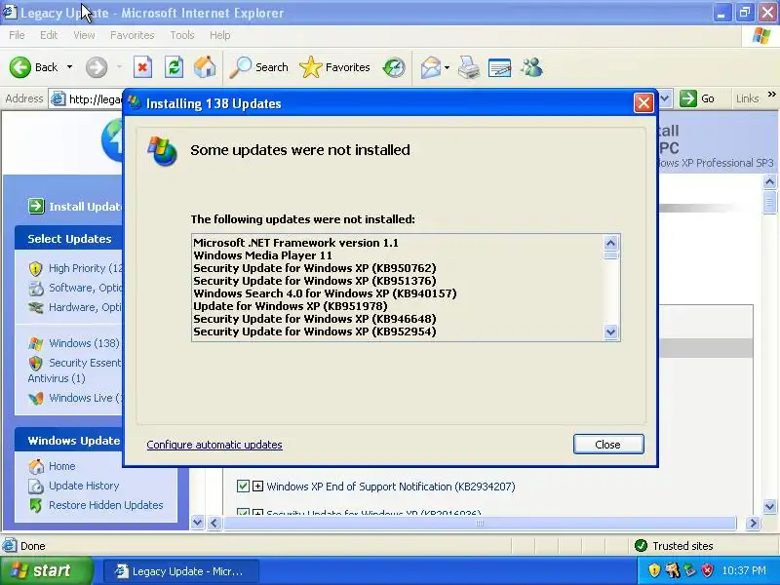Viewport: 780px width, 585px height.
Task: Open Configure automatic updates link
Action: [214, 445]
